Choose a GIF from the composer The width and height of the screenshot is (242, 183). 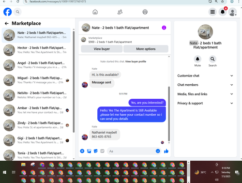click(x=102, y=151)
